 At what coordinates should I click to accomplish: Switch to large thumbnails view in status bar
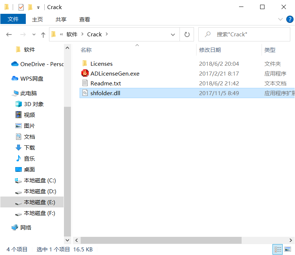click(x=288, y=250)
